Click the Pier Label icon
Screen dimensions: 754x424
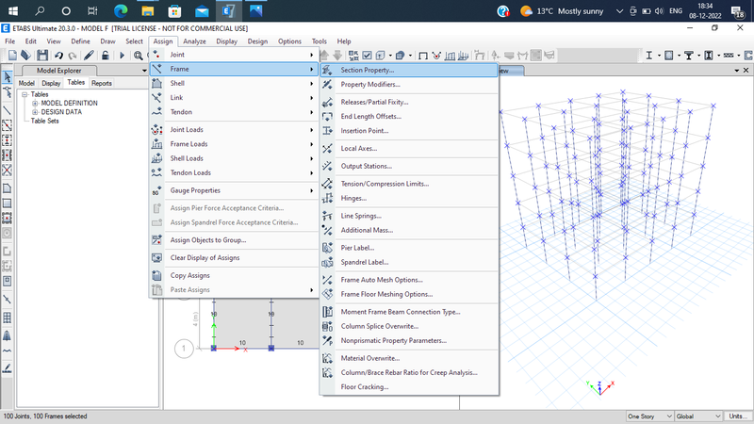(327, 248)
